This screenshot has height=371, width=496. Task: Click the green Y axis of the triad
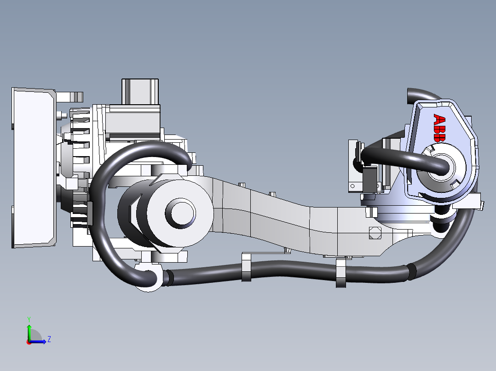(29, 332)
